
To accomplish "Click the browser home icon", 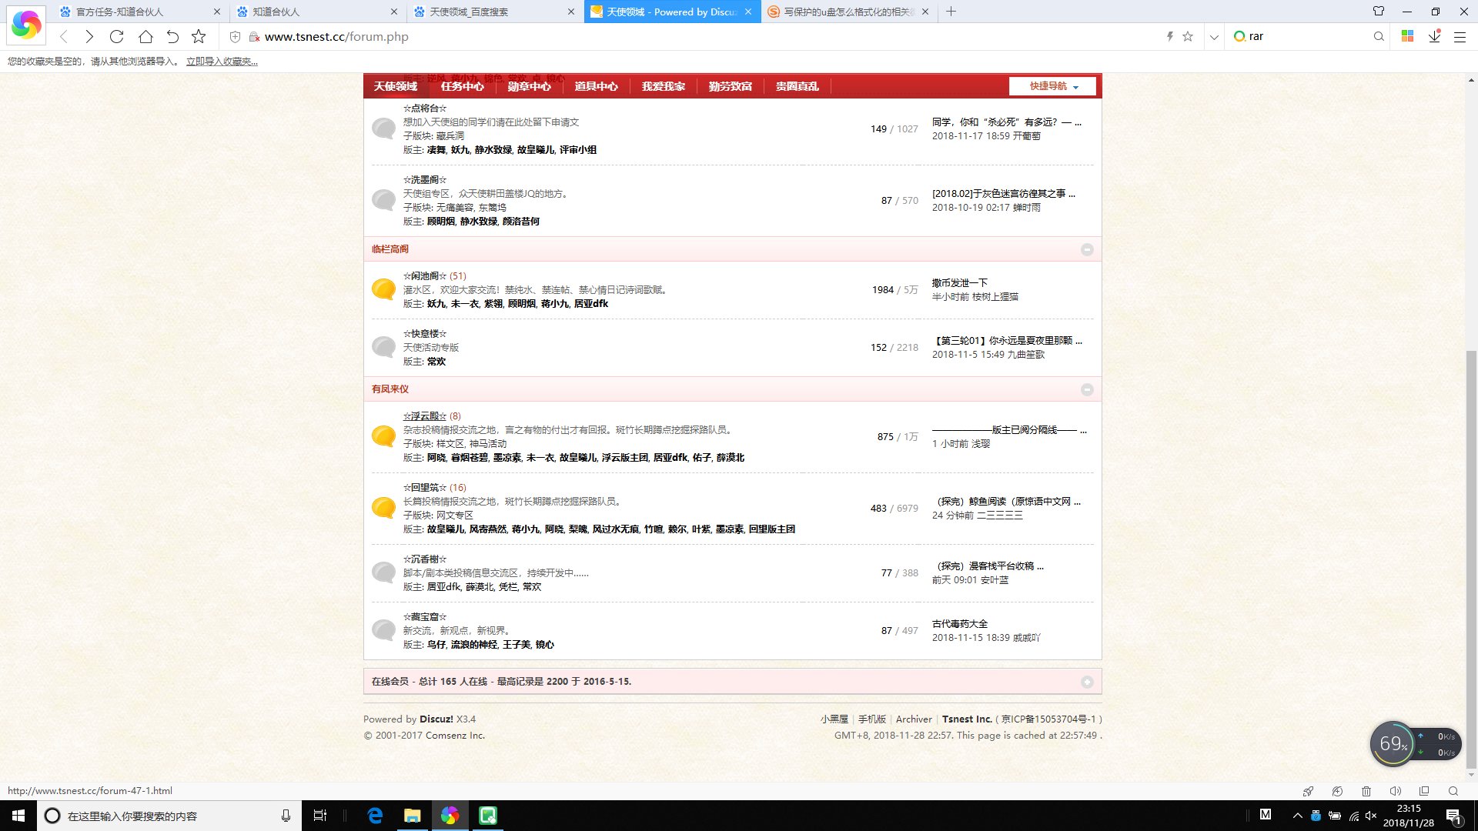I will point(145,36).
